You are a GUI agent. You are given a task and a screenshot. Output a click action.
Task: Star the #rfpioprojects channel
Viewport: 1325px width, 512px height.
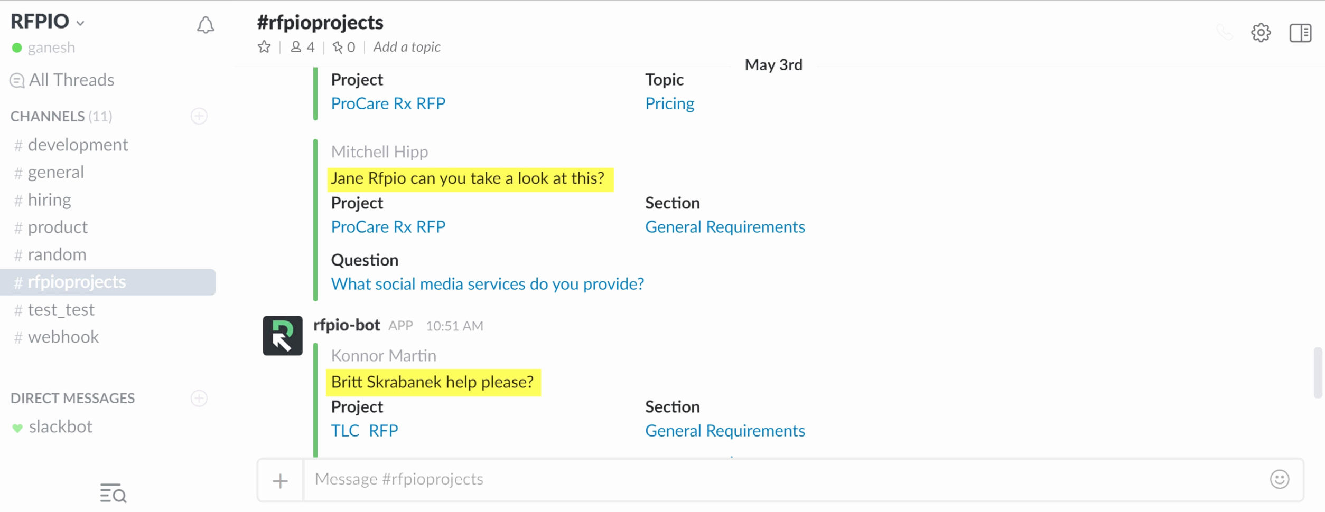click(264, 47)
